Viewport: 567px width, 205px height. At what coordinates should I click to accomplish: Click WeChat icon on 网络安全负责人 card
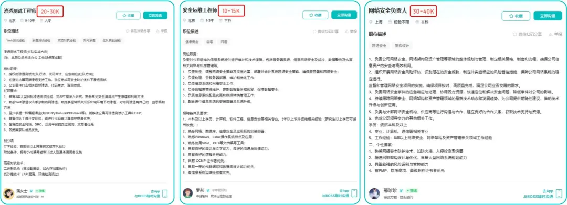point(515,34)
